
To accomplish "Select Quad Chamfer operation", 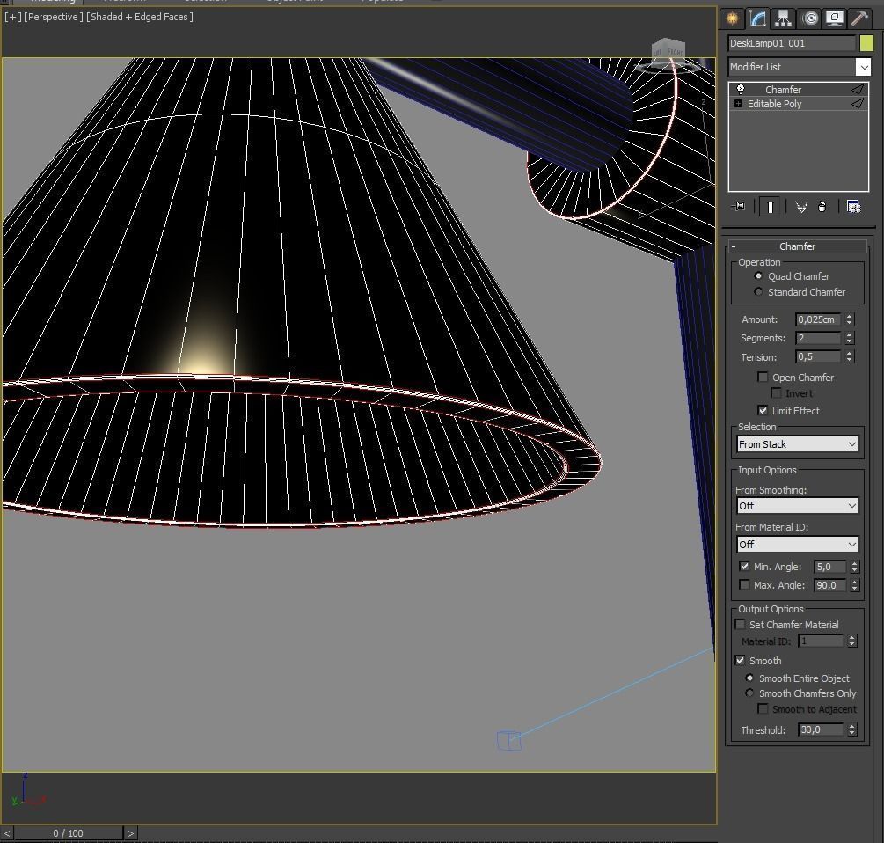I will (758, 276).
